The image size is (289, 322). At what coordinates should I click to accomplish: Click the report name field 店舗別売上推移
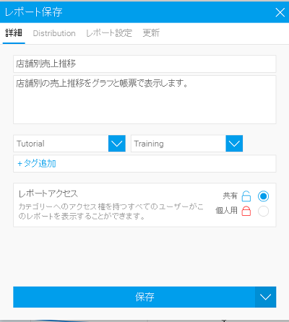point(144,64)
